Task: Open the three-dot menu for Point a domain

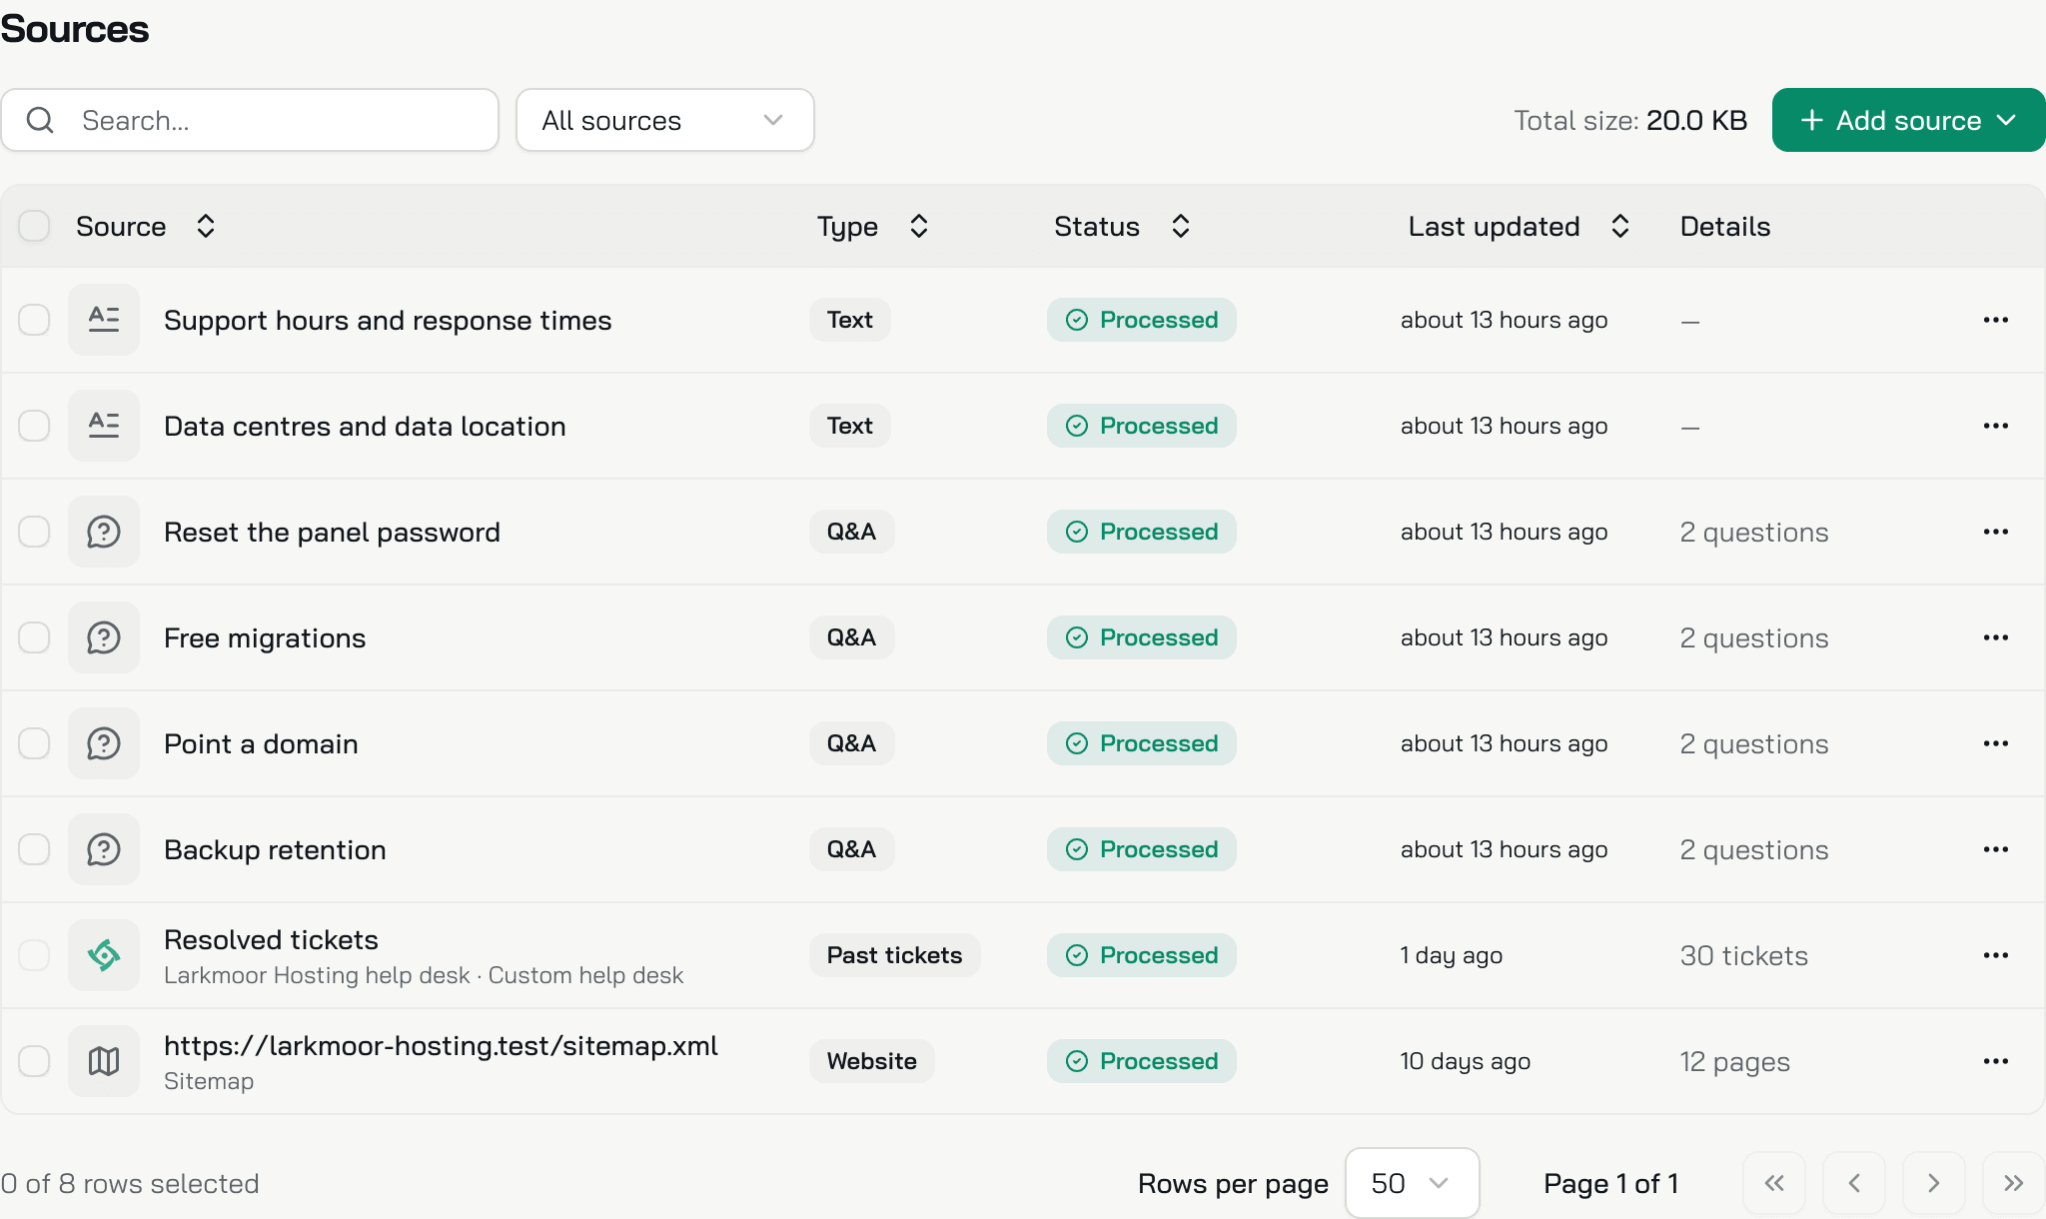Action: (1995, 743)
